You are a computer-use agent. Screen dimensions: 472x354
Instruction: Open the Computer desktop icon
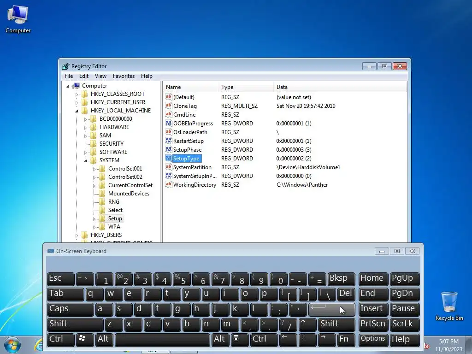click(x=18, y=19)
